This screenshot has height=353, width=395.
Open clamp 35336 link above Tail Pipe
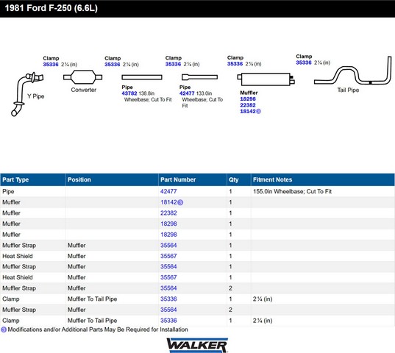tap(304, 63)
